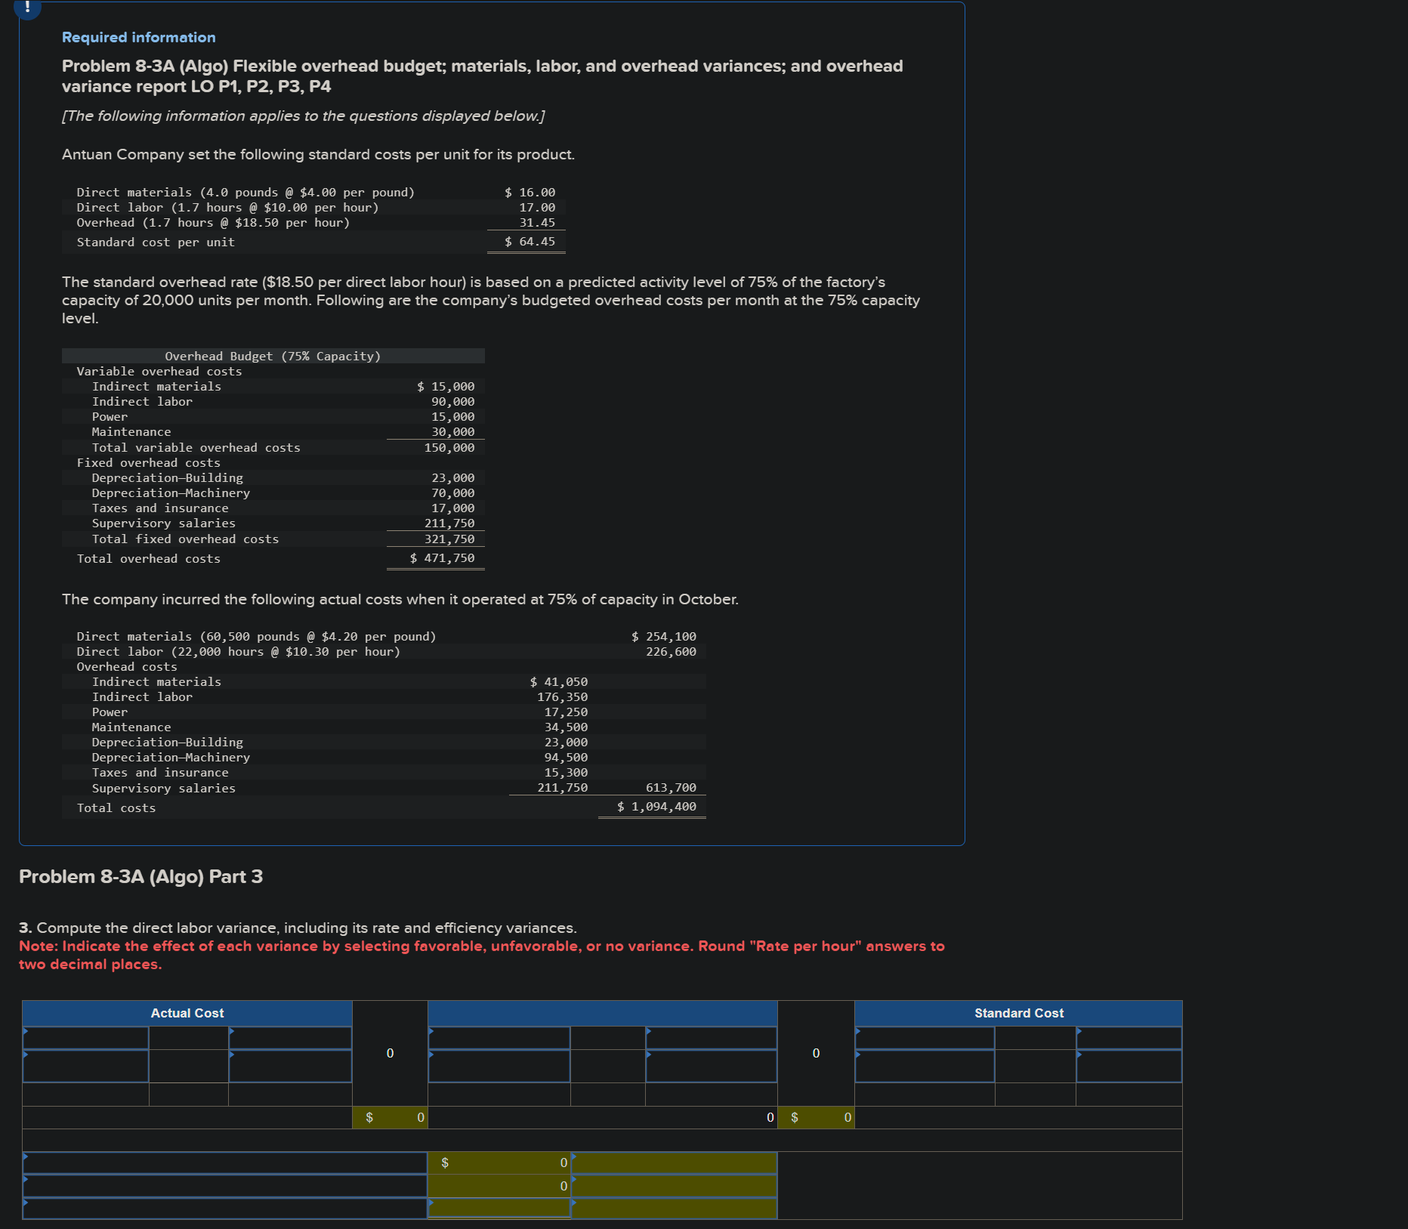Click the 226,600 direct labor actual cost

click(671, 652)
